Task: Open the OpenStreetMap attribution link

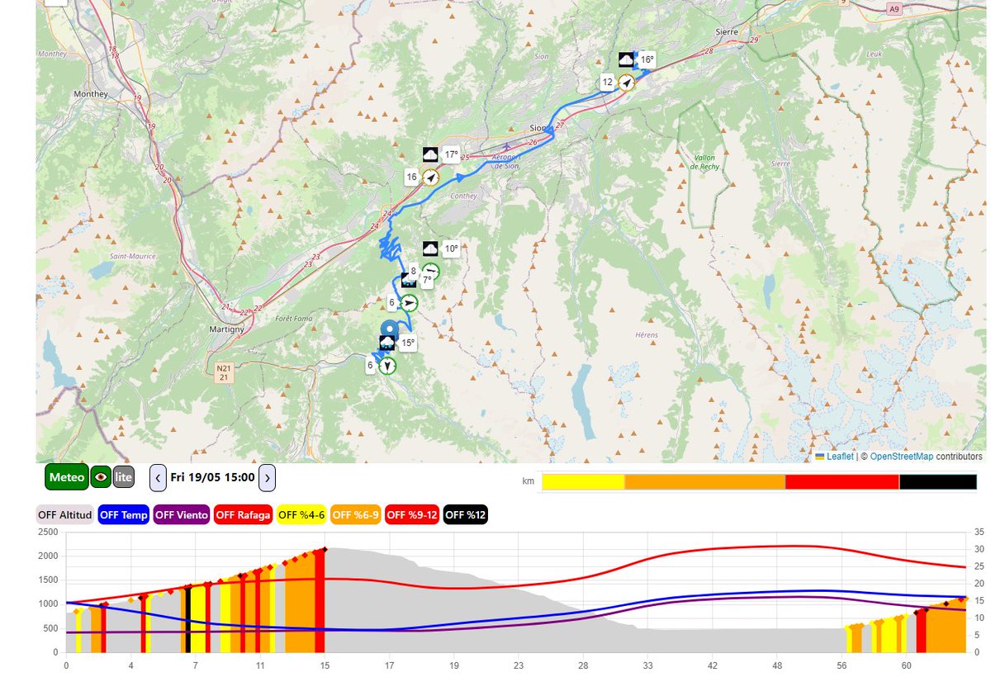Action: pos(902,456)
